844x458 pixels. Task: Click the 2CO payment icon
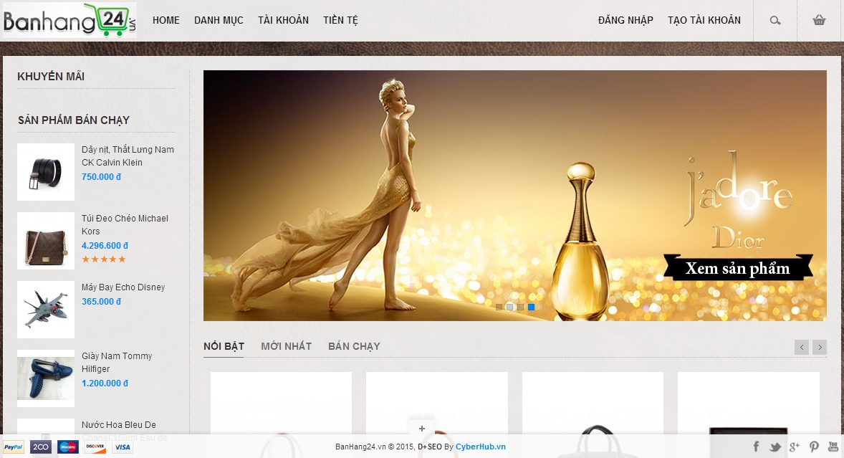[x=41, y=447]
